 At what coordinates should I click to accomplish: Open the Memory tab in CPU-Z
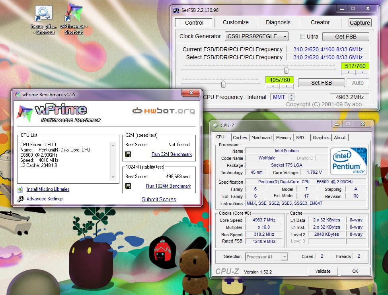284,138
